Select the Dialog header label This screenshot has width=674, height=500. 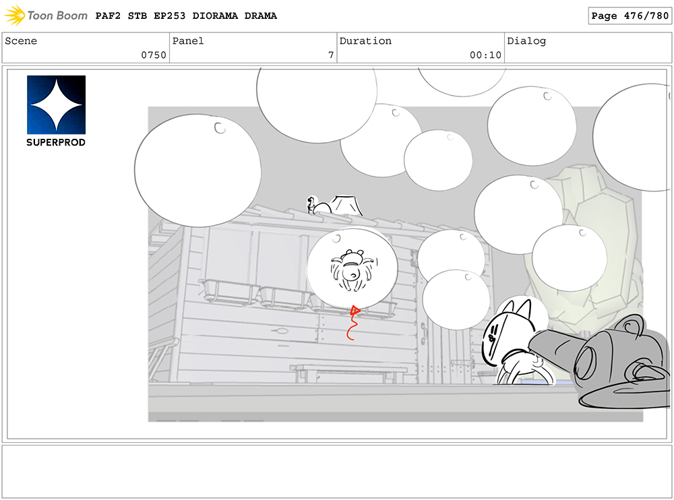coord(526,41)
